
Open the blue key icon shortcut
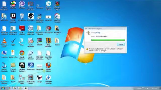(x=31, y=66)
